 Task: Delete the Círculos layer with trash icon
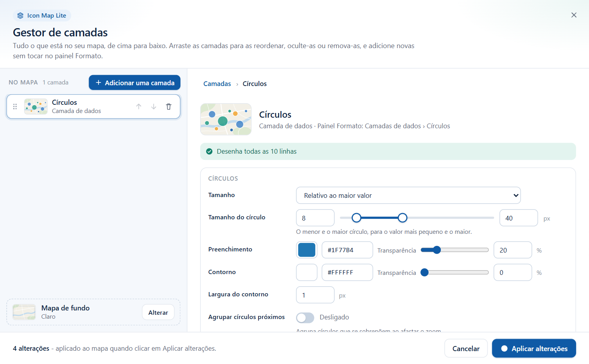169,106
